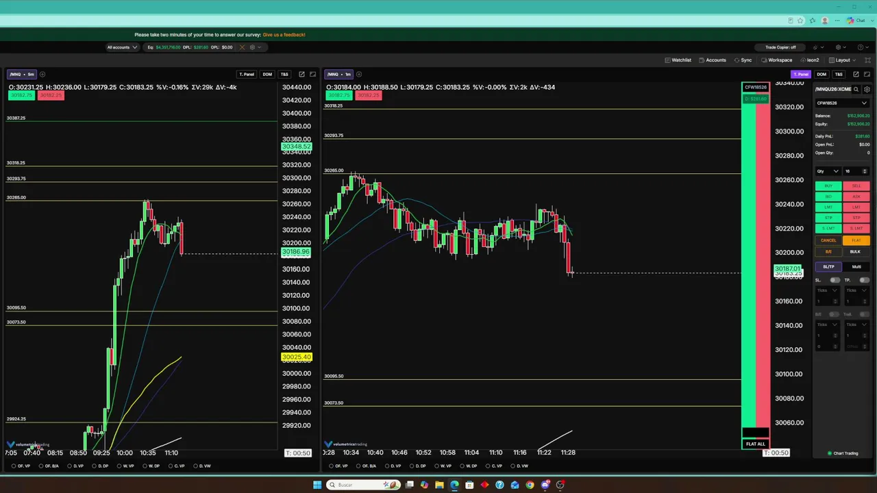The image size is (877, 493).
Task: Open Windows Start menu
Action: [317, 485]
